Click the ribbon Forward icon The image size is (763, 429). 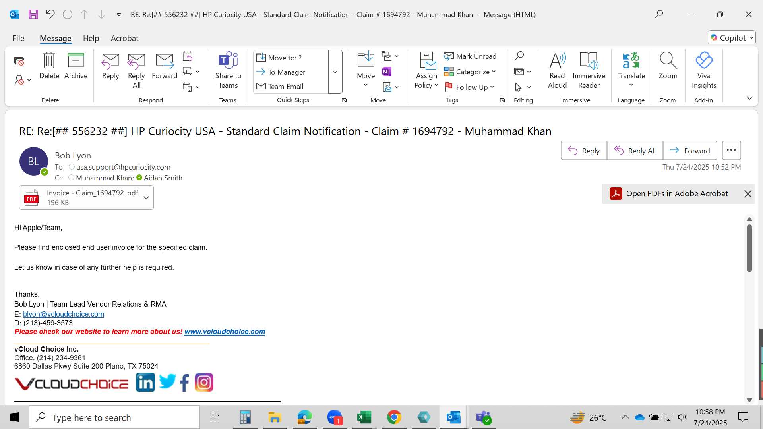165,66
